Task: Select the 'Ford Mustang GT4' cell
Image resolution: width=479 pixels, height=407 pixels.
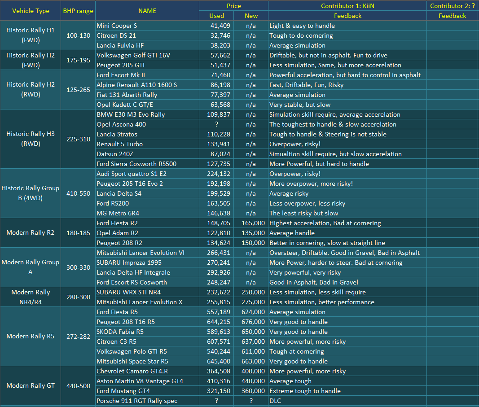Action: click(147, 391)
